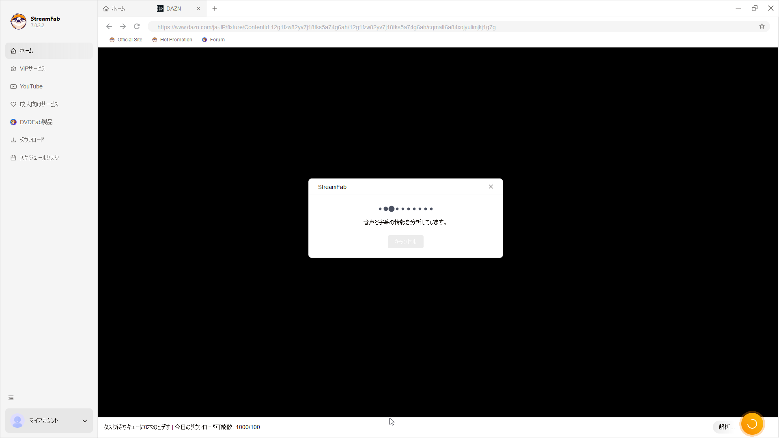Click the マイアカウント avatar icon
This screenshot has height=438, width=779.
tap(17, 421)
